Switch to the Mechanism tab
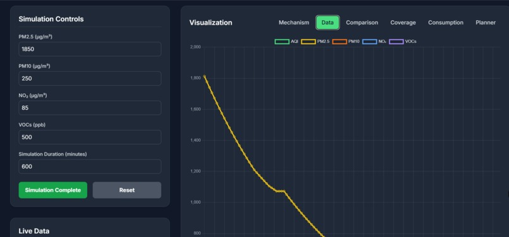509x237 pixels. pos(294,23)
